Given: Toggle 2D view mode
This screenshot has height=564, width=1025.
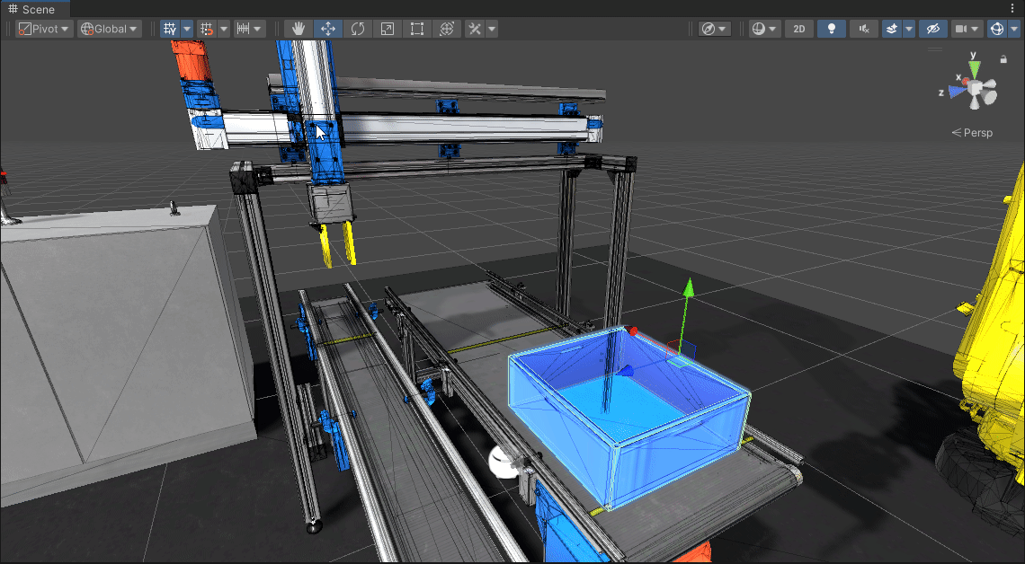Looking at the screenshot, I should (798, 29).
